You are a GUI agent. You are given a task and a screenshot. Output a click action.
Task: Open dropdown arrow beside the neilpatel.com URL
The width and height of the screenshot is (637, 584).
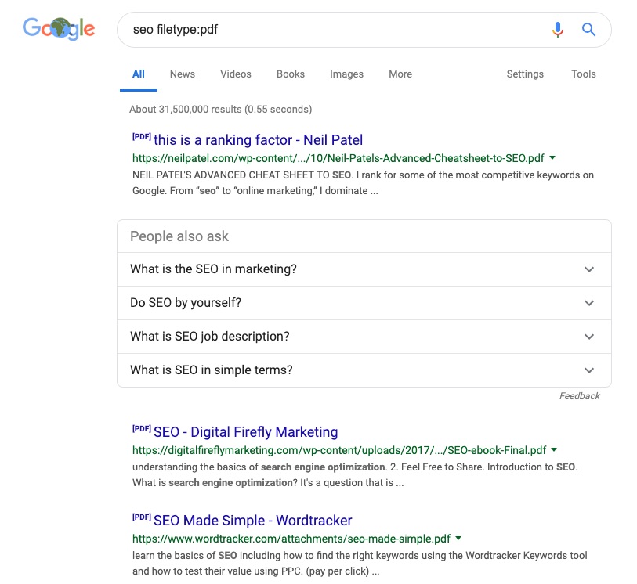tap(552, 157)
